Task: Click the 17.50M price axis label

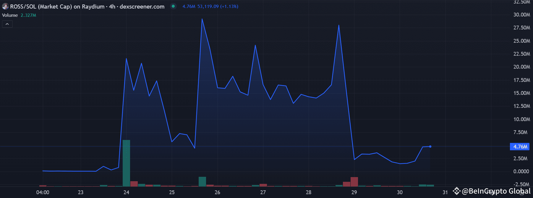Action: pyautogui.click(x=522, y=80)
